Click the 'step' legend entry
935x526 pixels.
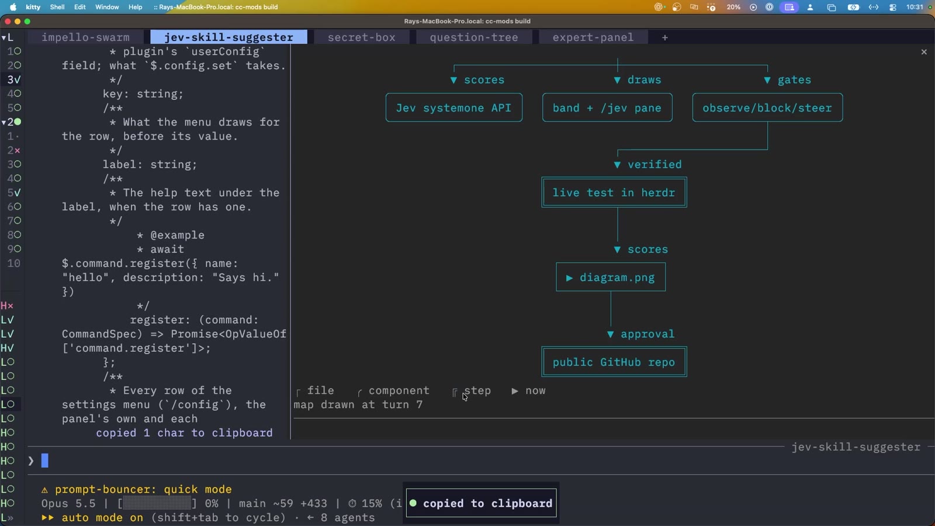(x=472, y=390)
